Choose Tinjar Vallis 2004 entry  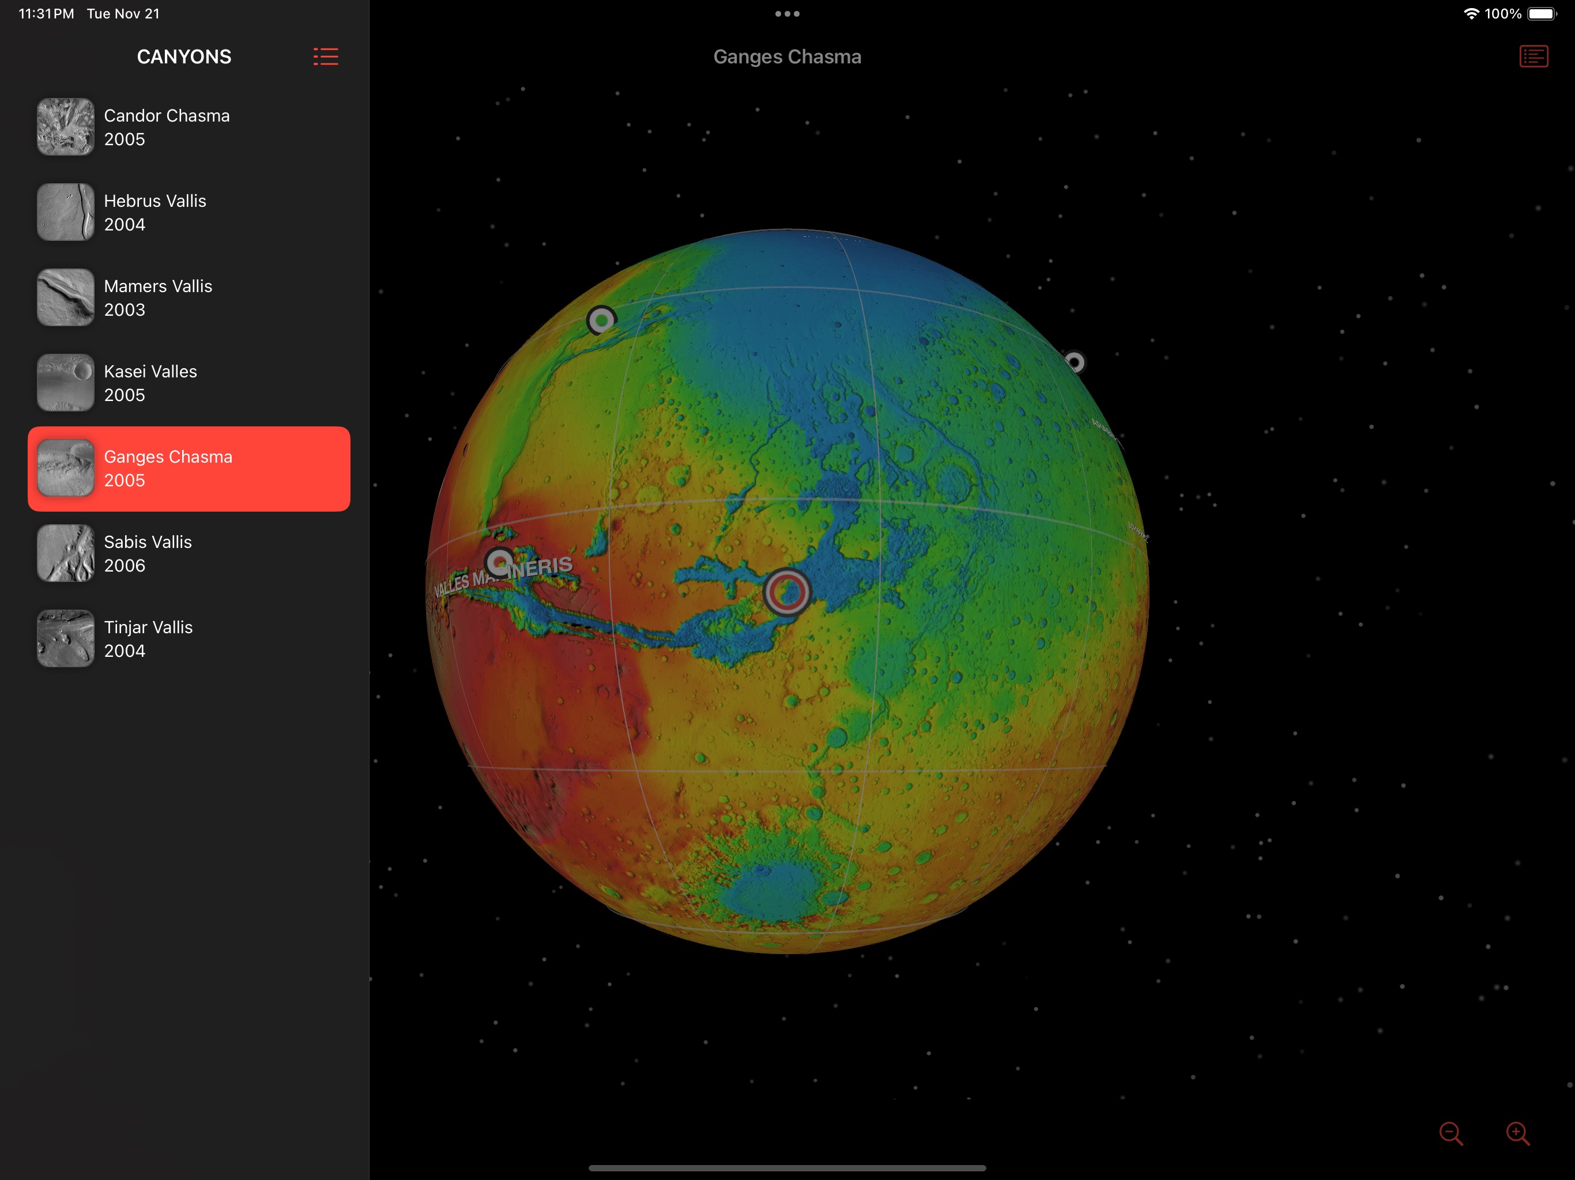189,639
